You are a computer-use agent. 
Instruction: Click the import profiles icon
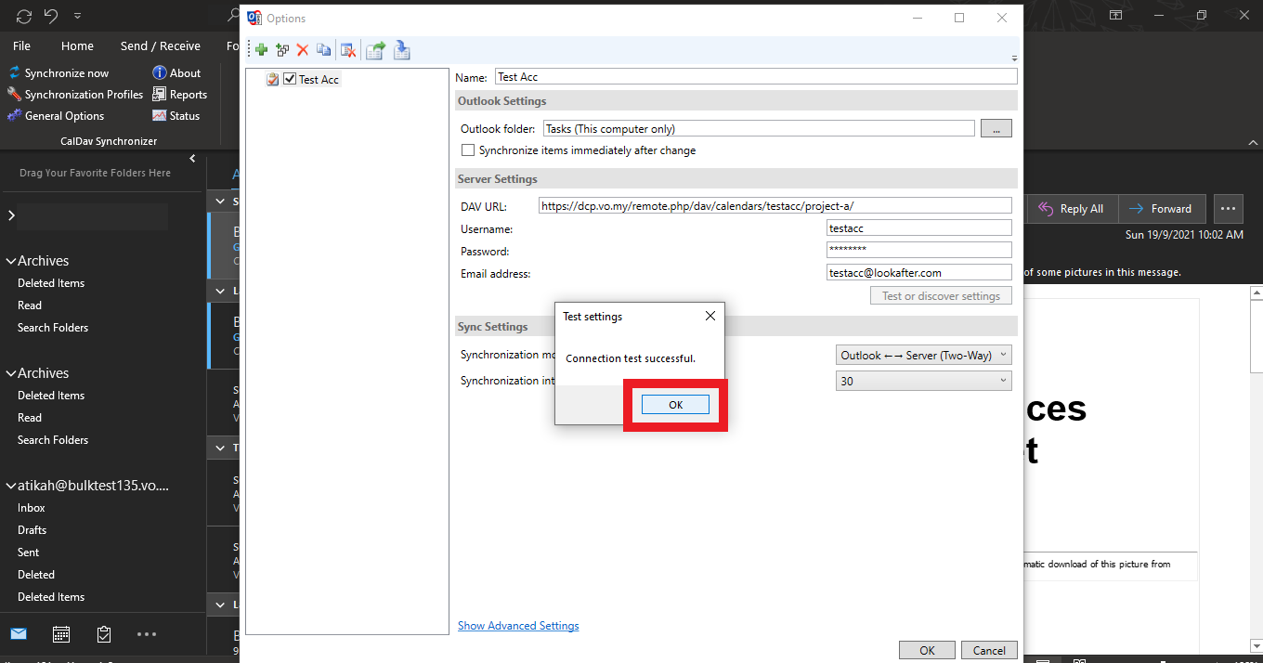point(401,50)
